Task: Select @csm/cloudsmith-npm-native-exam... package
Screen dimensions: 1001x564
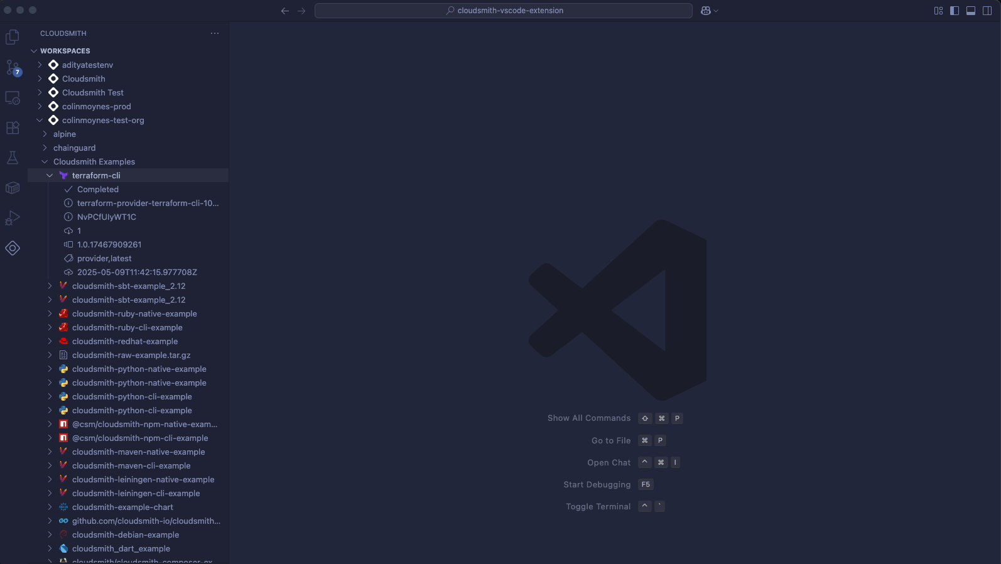Action: click(x=128, y=424)
